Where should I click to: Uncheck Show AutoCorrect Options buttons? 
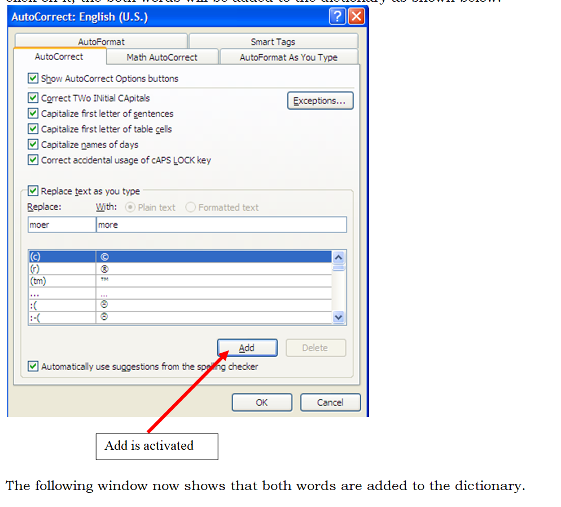click(33, 79)
